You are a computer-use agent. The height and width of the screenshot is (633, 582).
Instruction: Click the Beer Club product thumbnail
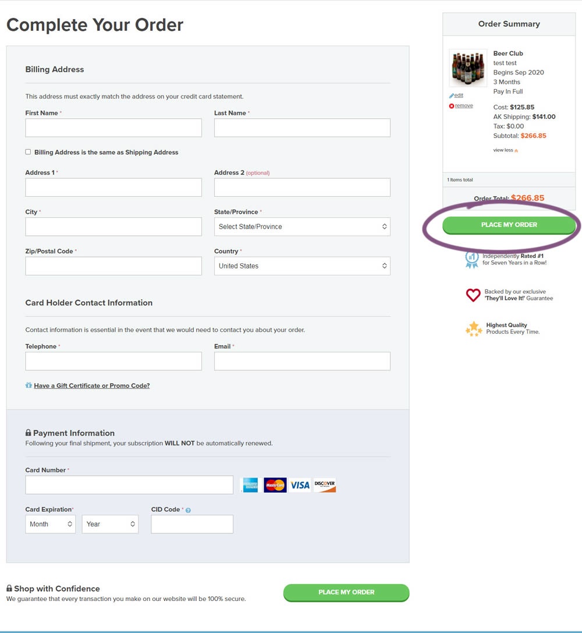[468, 68]
